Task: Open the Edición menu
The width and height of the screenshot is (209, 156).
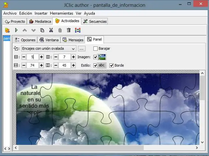Action: tap(25, 13)
